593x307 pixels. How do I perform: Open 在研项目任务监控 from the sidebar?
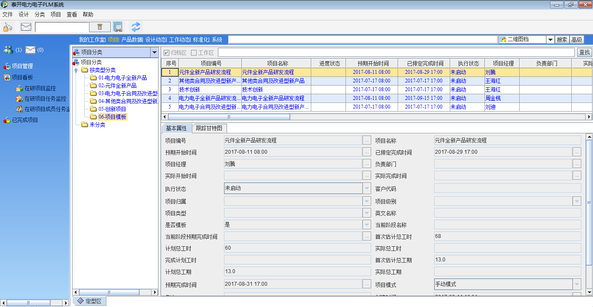pos(45,99)
